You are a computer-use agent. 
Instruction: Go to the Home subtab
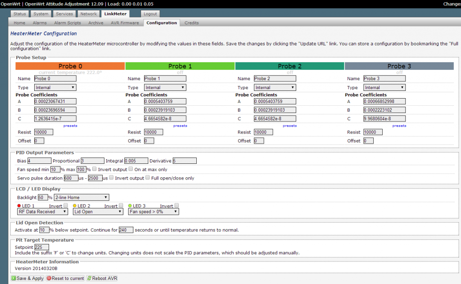[x=19, y=23]
